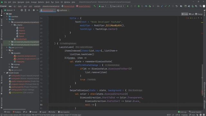
Task: Collapse the Gradle Scripts node
Action: (5, 73)
